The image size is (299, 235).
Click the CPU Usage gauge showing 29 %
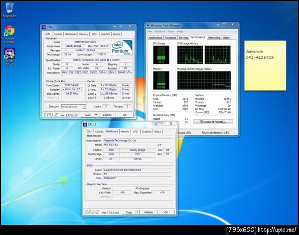(161, 55)
